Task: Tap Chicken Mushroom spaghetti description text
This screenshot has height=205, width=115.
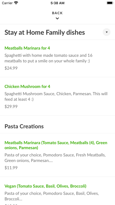Action: pos(56,97)
